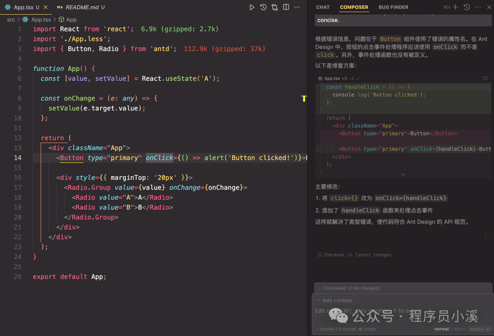Click the copy icon below the composer response
Screen dimensions: 494x336
(486, 236)
